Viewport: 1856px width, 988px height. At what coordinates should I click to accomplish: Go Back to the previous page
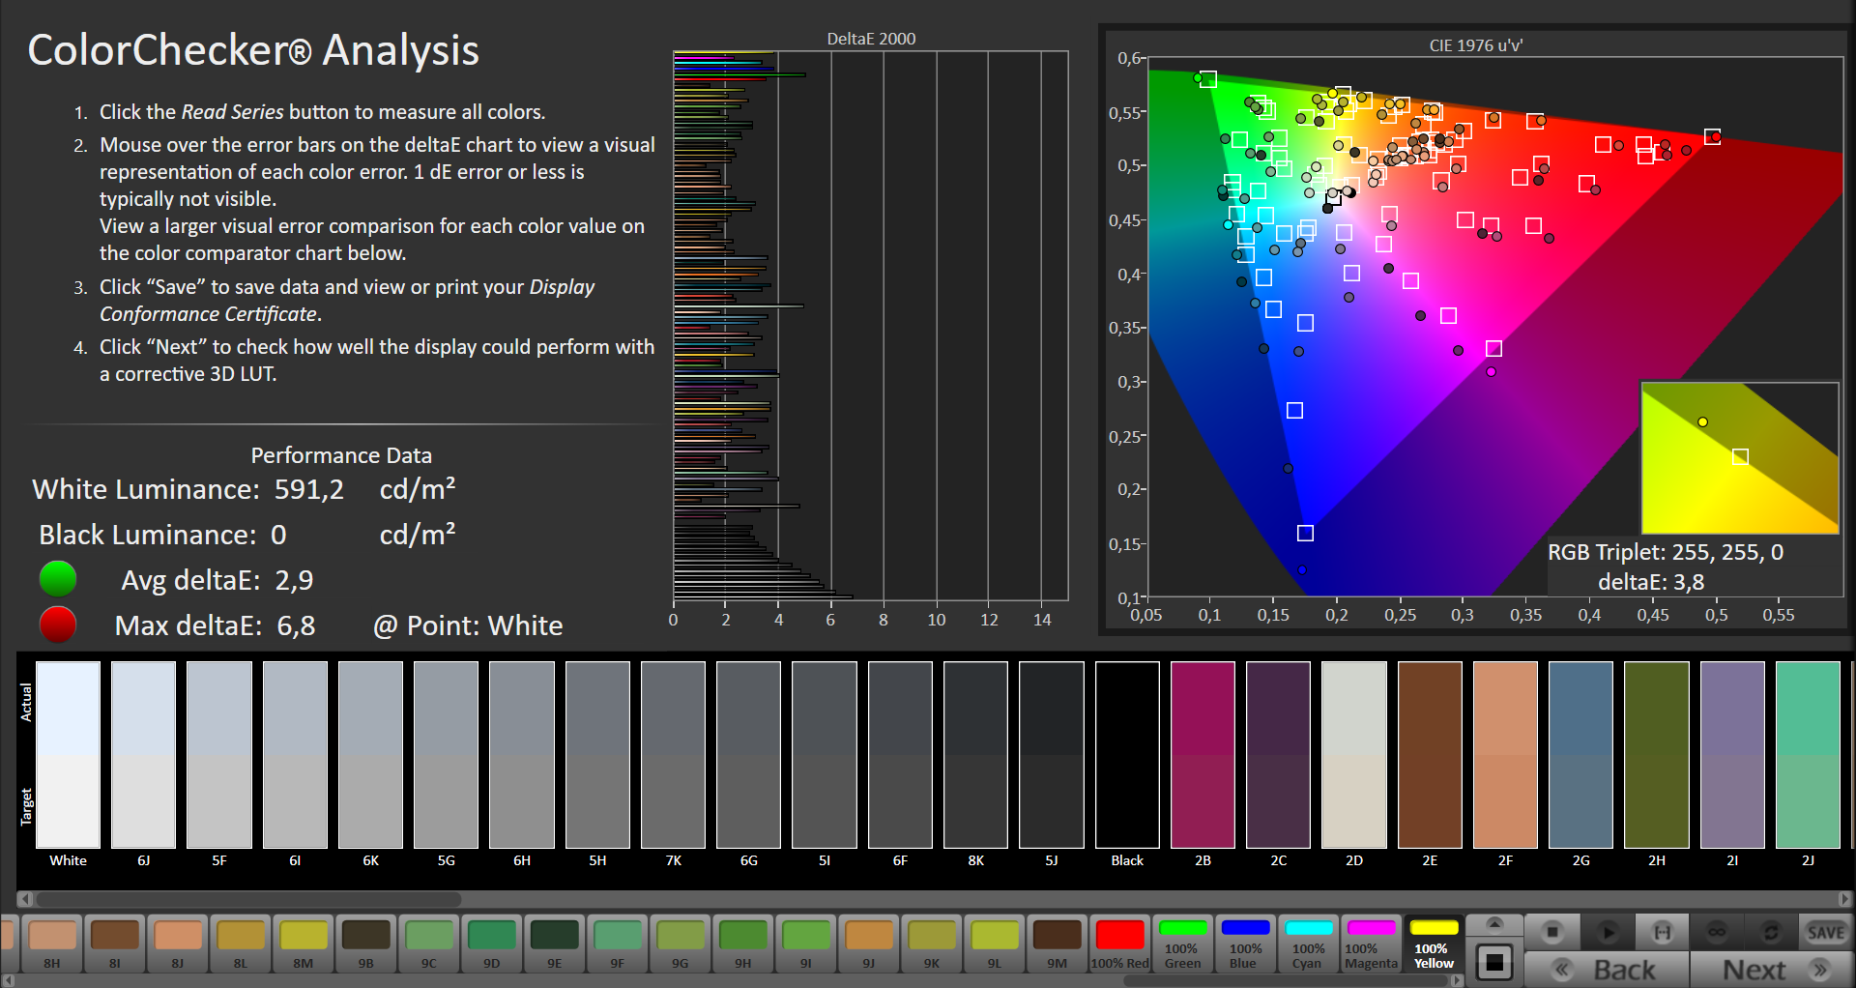pyautogui.click(x=1608, y=970)
